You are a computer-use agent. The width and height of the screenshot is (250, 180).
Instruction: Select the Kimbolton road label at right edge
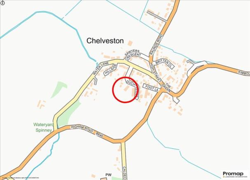(244, 73)
